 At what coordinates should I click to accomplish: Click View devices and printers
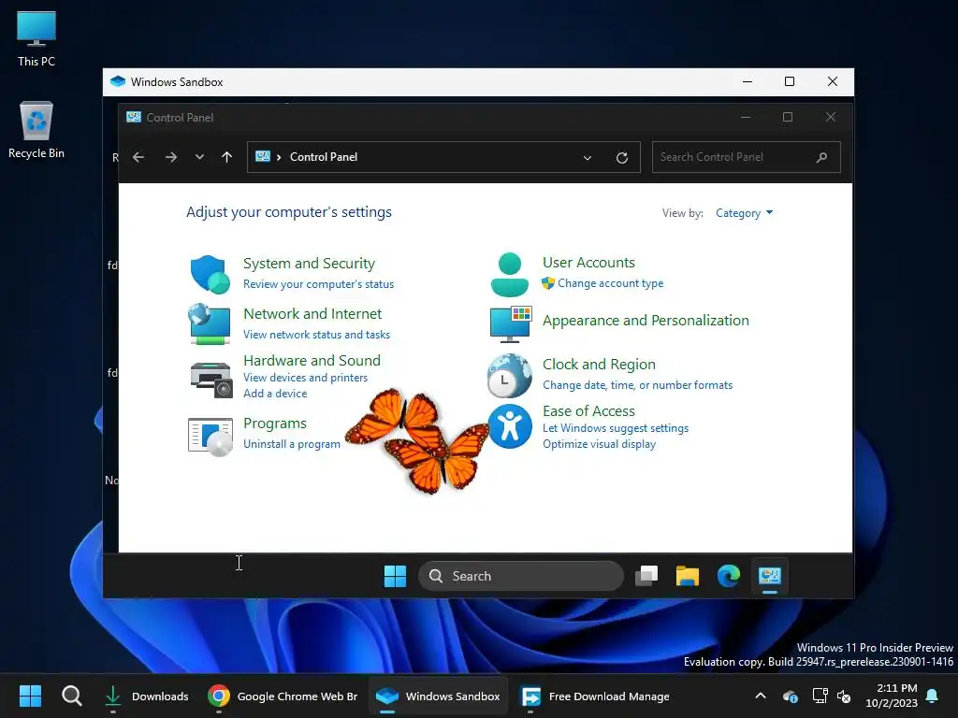click(306, 378)
